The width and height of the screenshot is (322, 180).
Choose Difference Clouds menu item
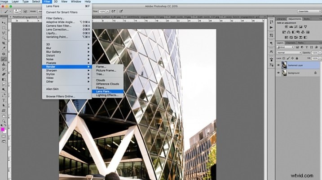(108, 84)
